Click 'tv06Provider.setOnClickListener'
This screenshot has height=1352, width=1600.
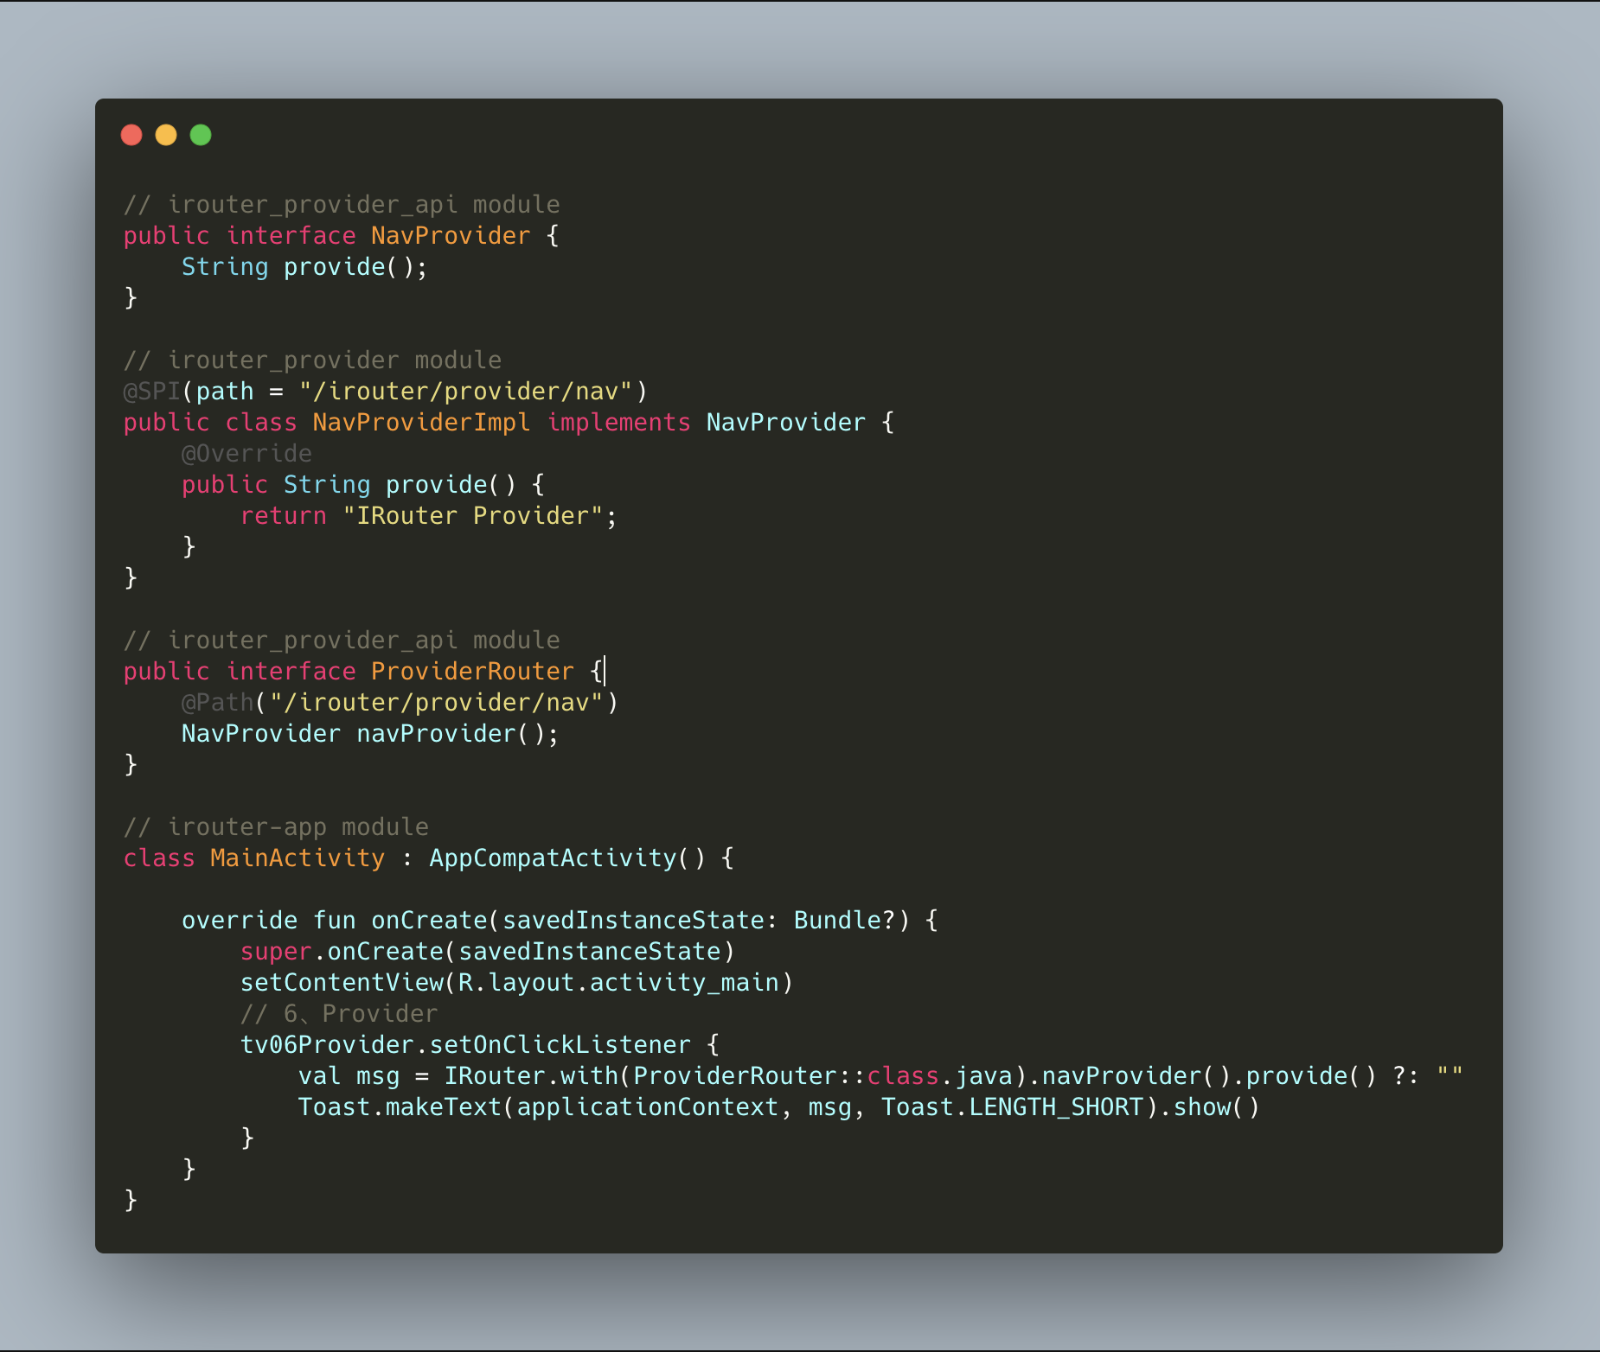pos(465,1045)
